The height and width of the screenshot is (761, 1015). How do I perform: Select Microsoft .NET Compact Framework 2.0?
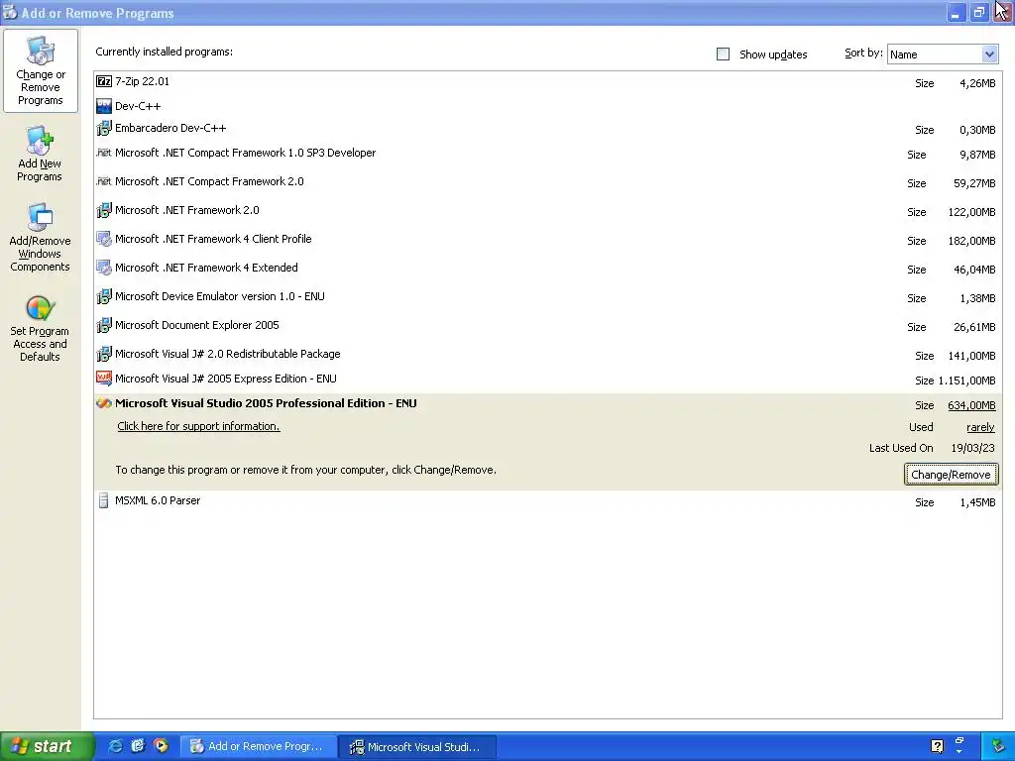point(547,182)
